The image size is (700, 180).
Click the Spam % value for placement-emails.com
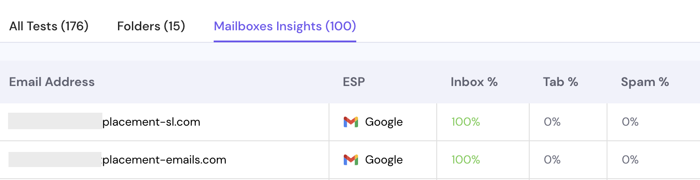click(630, 160)
